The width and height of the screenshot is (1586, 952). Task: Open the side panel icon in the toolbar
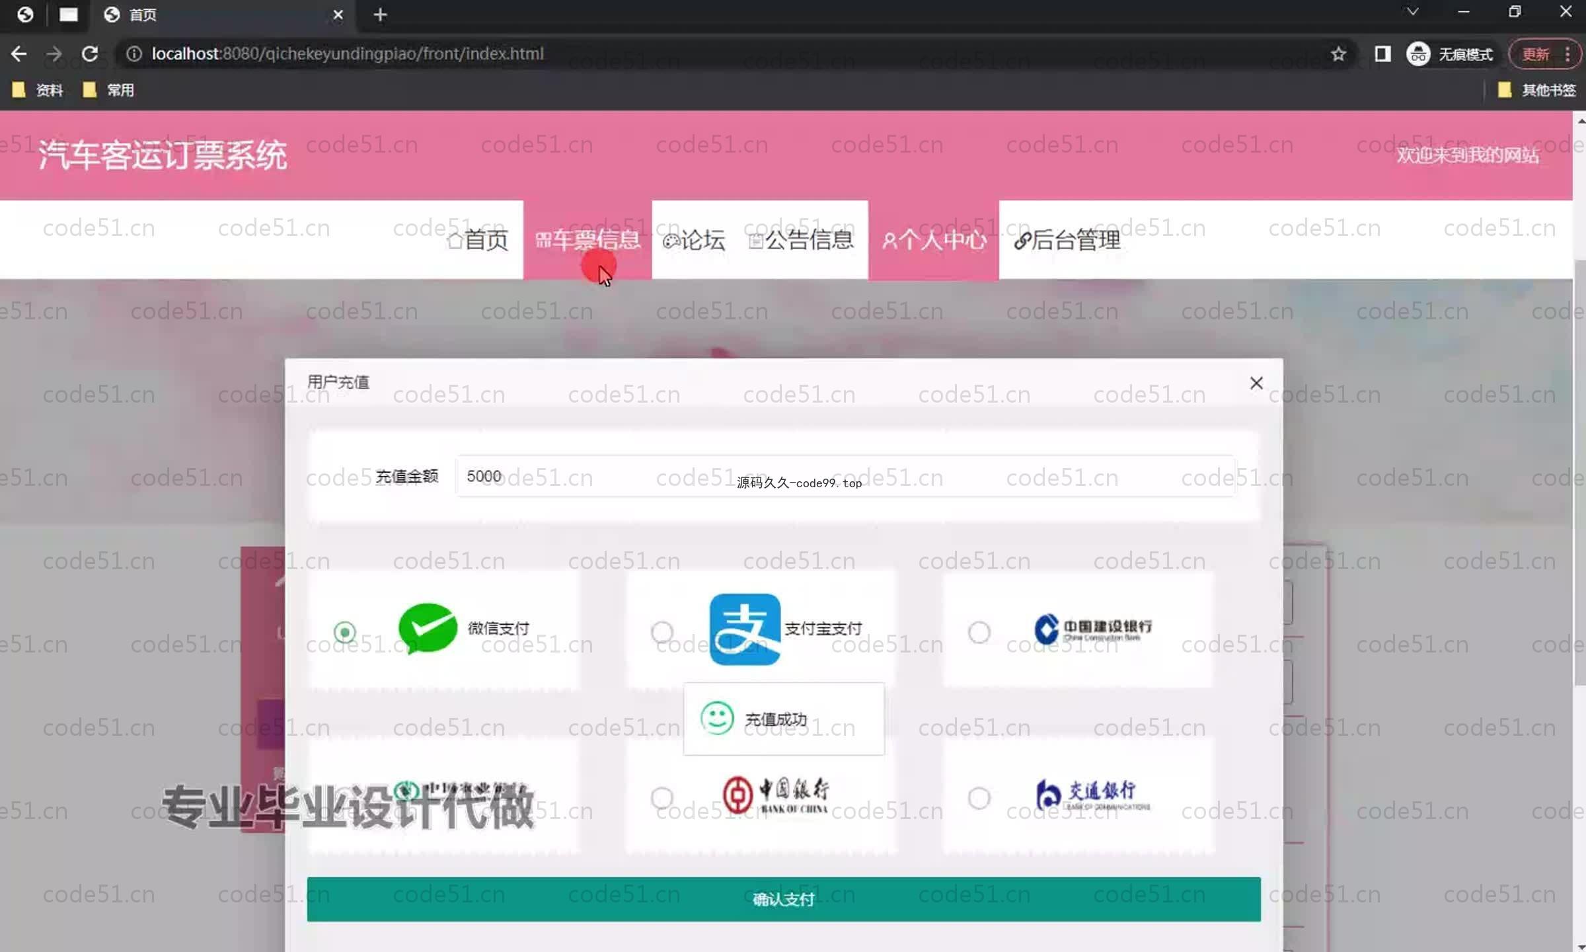(x=1382, y=54)
